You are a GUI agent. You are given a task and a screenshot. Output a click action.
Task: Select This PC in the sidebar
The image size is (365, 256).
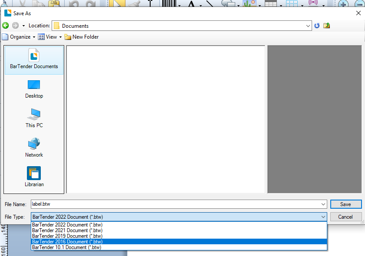[x=34, y=118]
